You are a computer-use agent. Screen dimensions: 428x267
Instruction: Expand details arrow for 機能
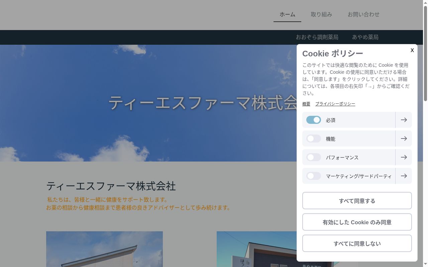pyautogui.click(x=404, y=139)
